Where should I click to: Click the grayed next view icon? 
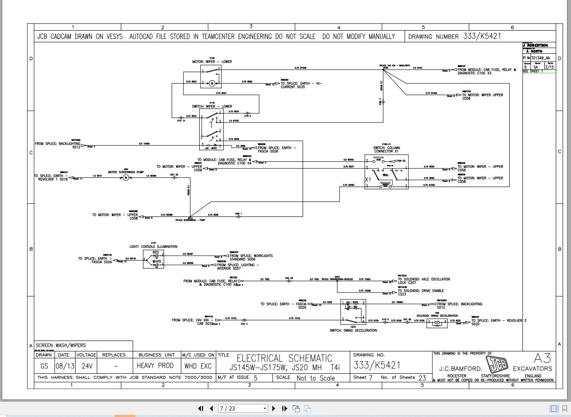307,408
